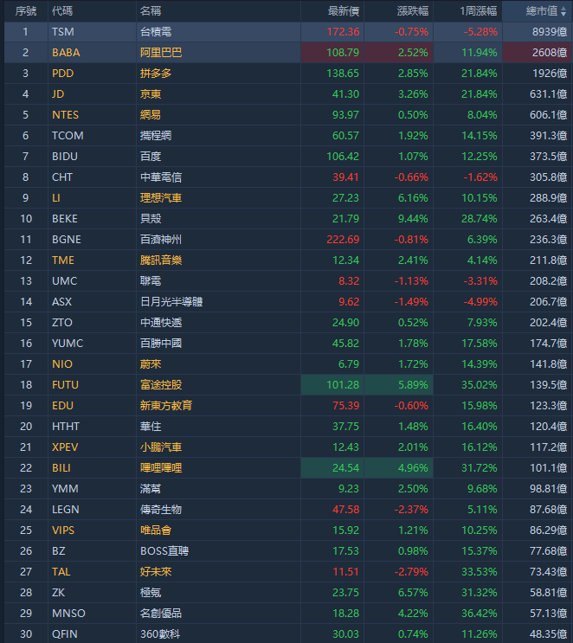Click the change value 5.89%
Image resolution: width=573 pixels, height=643 pixels.
[413, 384]
